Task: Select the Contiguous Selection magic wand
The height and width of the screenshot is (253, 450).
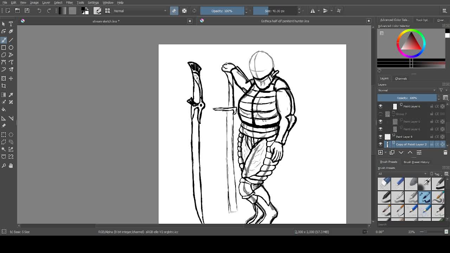Action: pos(4,149)
